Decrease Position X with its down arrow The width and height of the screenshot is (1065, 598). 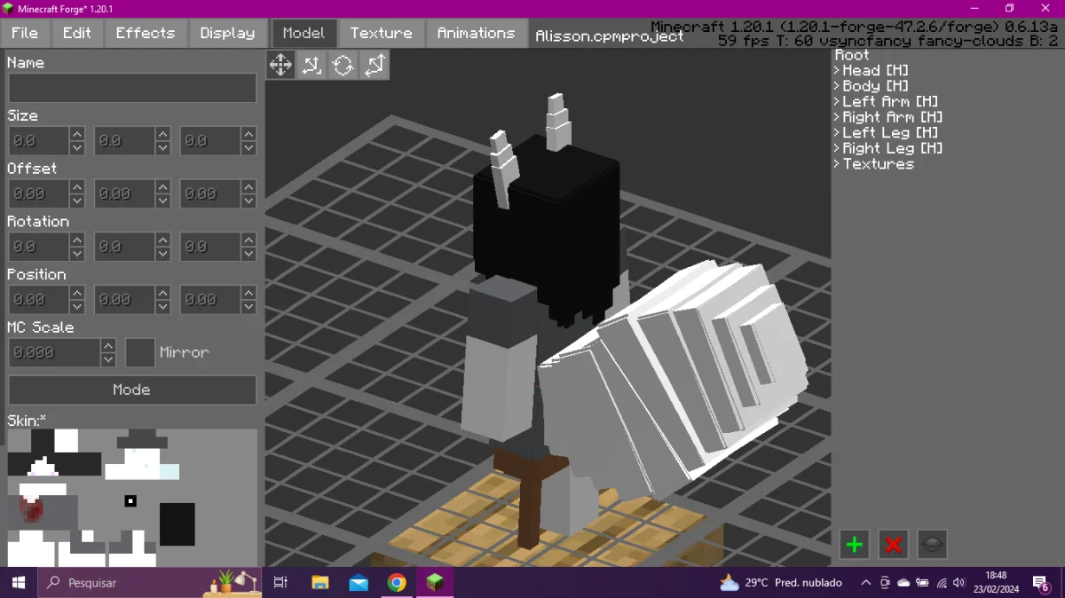77,306
